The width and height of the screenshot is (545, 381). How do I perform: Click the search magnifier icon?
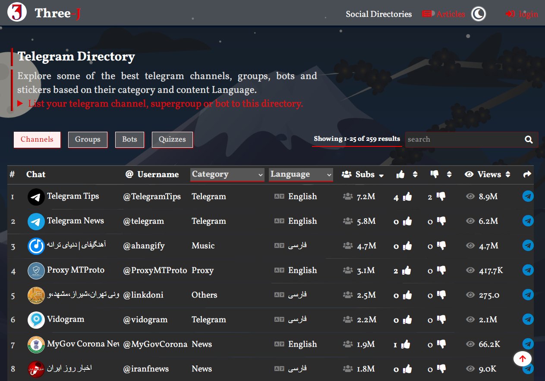coord(529,140)
